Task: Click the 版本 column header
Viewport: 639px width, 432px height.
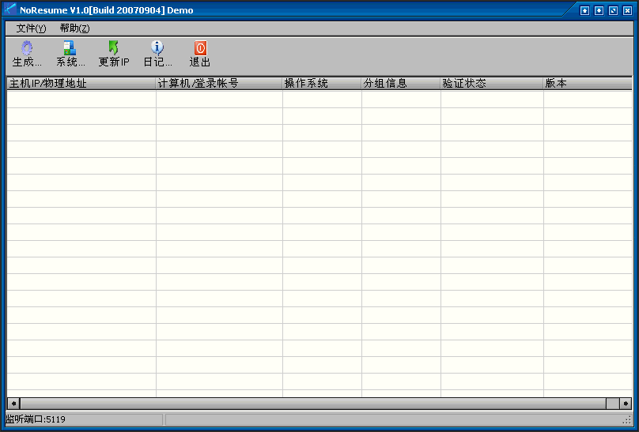Action: (x=587, y=83)
